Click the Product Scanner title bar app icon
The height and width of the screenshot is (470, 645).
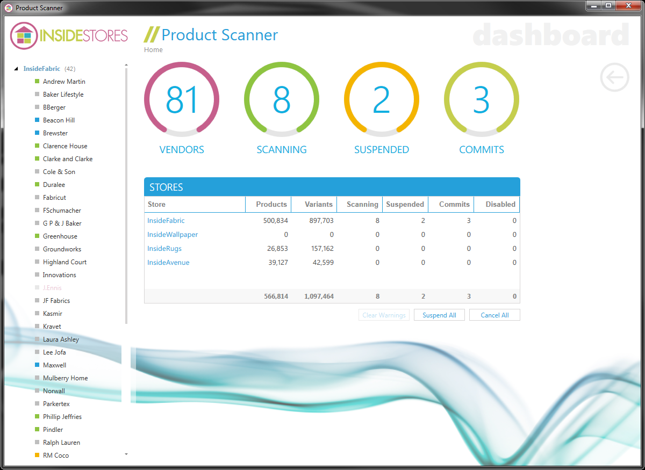[x=9, y=8]
